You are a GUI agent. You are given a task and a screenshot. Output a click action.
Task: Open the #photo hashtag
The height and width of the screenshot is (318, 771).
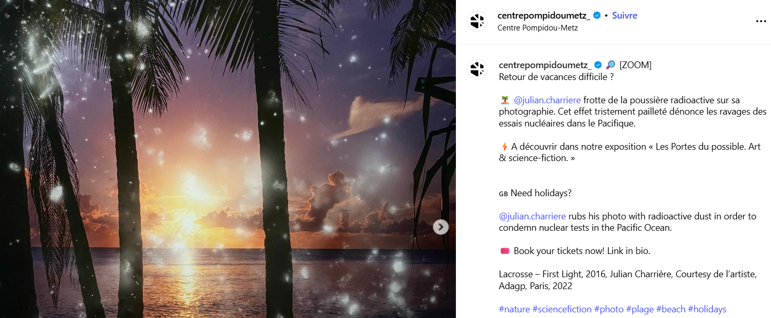pos(609,309)
